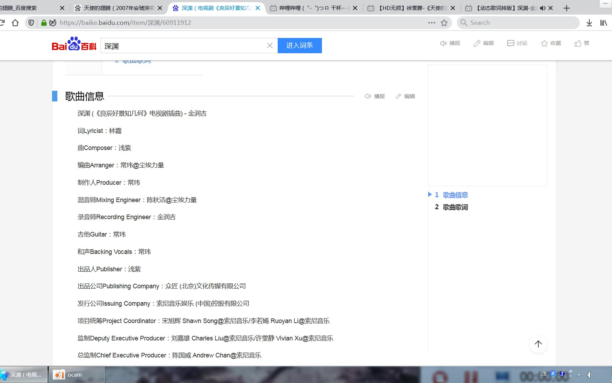The width and height of the screenshot is (612, 383).
Task: Click the reload page icon
Action: [2, 23]
